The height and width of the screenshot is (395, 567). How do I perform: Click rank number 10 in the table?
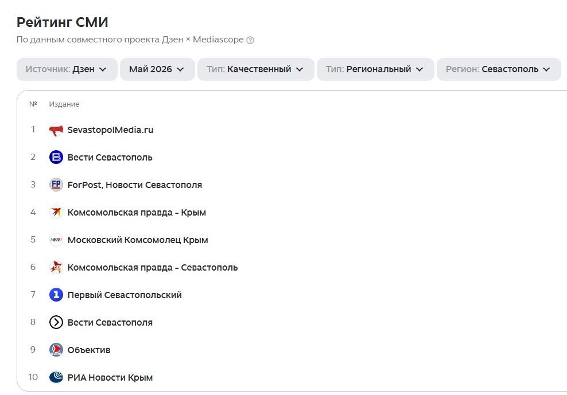pyautogui.click(x=33, y=377)
